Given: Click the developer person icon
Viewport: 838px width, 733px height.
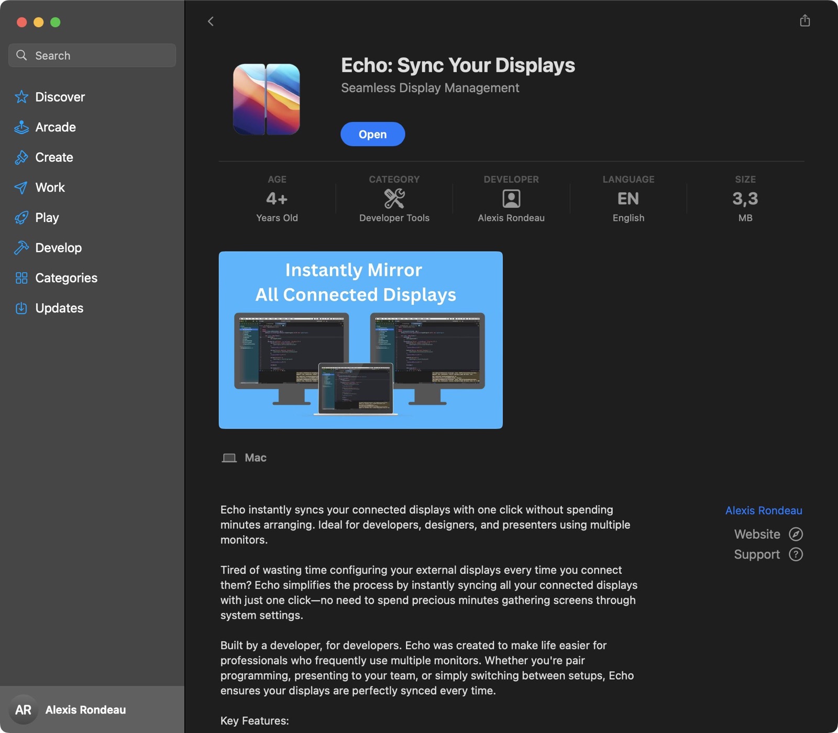Looking at the screenshot, I should [511, 198].
